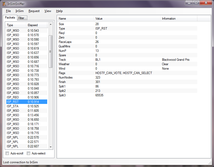This screenshot has width=214, height=167.
Task: Open the Help menu
Action: (x=59, y=11)
